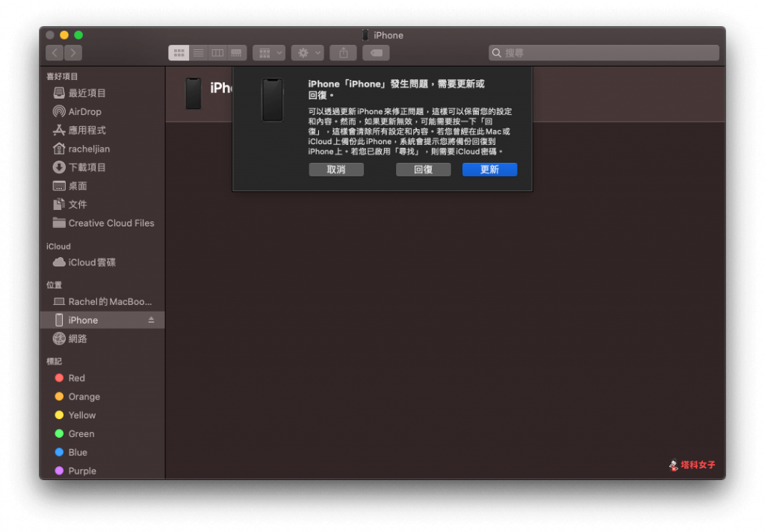Viewport: 765px width, 532px height.
Task: Click the Edit Tags toolbar button
Action: [x=377, y=53]
